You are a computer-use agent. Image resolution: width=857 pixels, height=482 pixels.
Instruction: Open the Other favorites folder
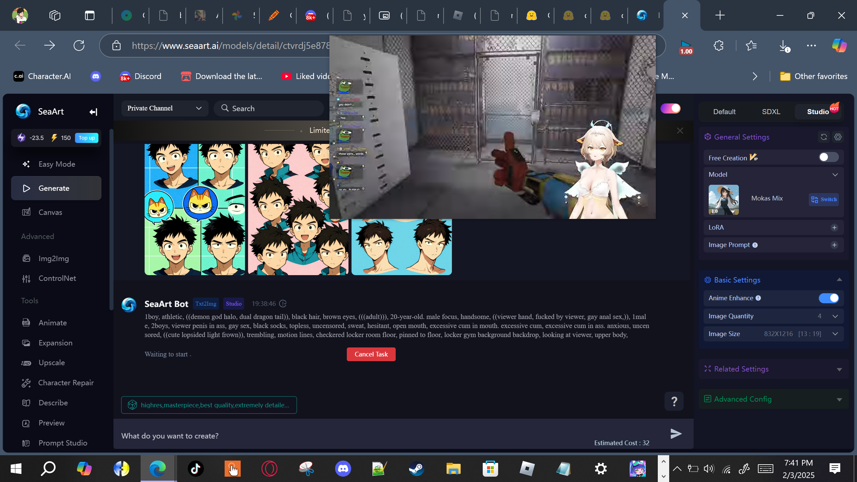pyautogui.click(x=813, y=76)
